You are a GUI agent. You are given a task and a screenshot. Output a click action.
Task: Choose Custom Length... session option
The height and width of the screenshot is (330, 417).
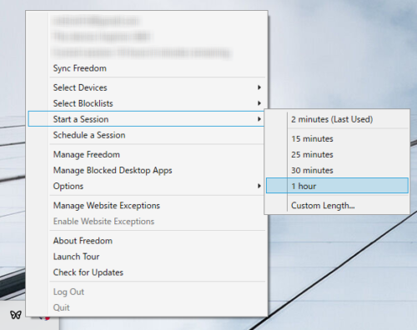337,206
